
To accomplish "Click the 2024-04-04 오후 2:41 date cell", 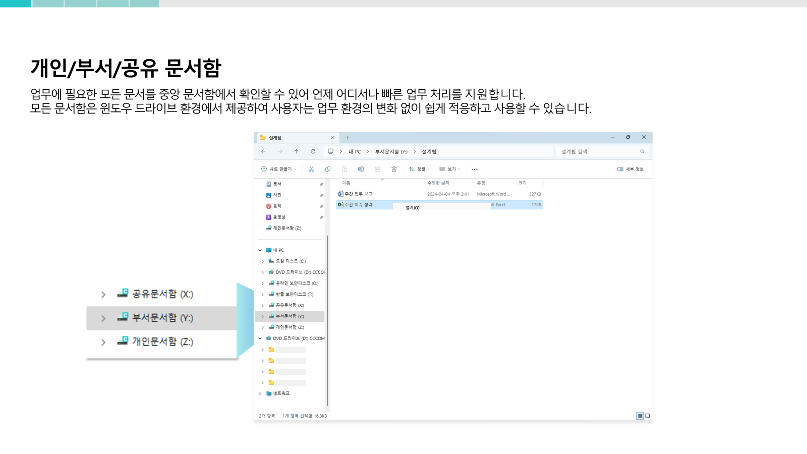I will (x=448, y=194).
